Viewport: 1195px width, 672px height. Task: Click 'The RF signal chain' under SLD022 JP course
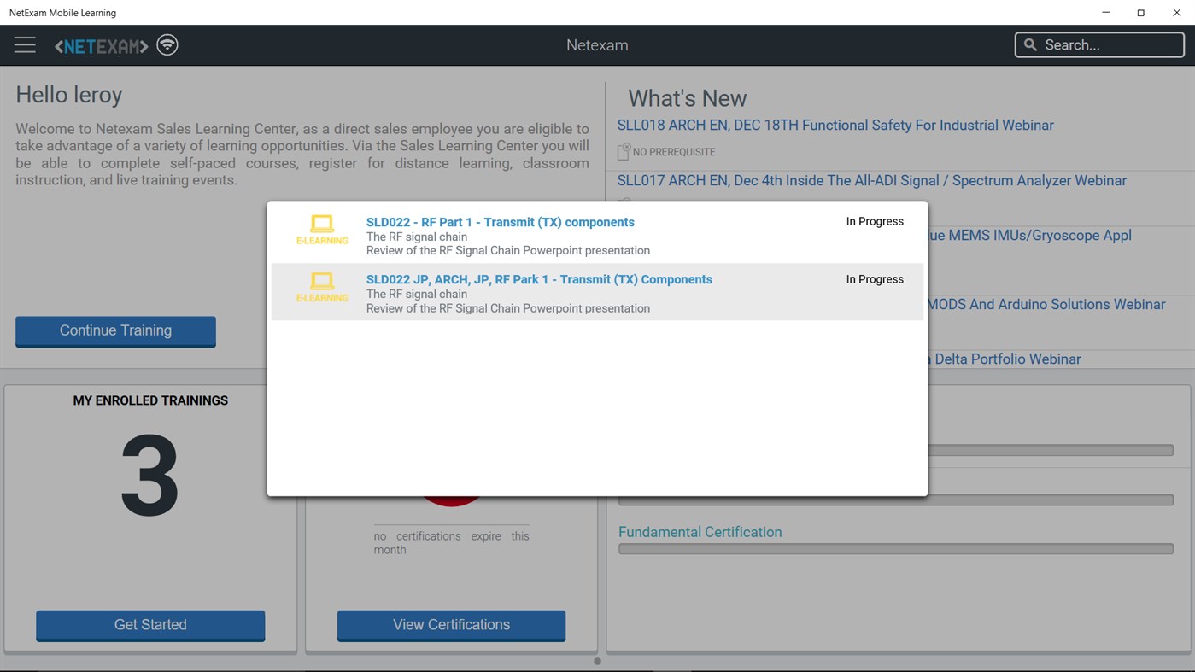pos(417,294)
